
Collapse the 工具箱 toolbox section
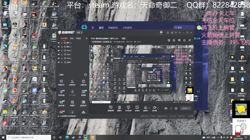coord(85,75)
